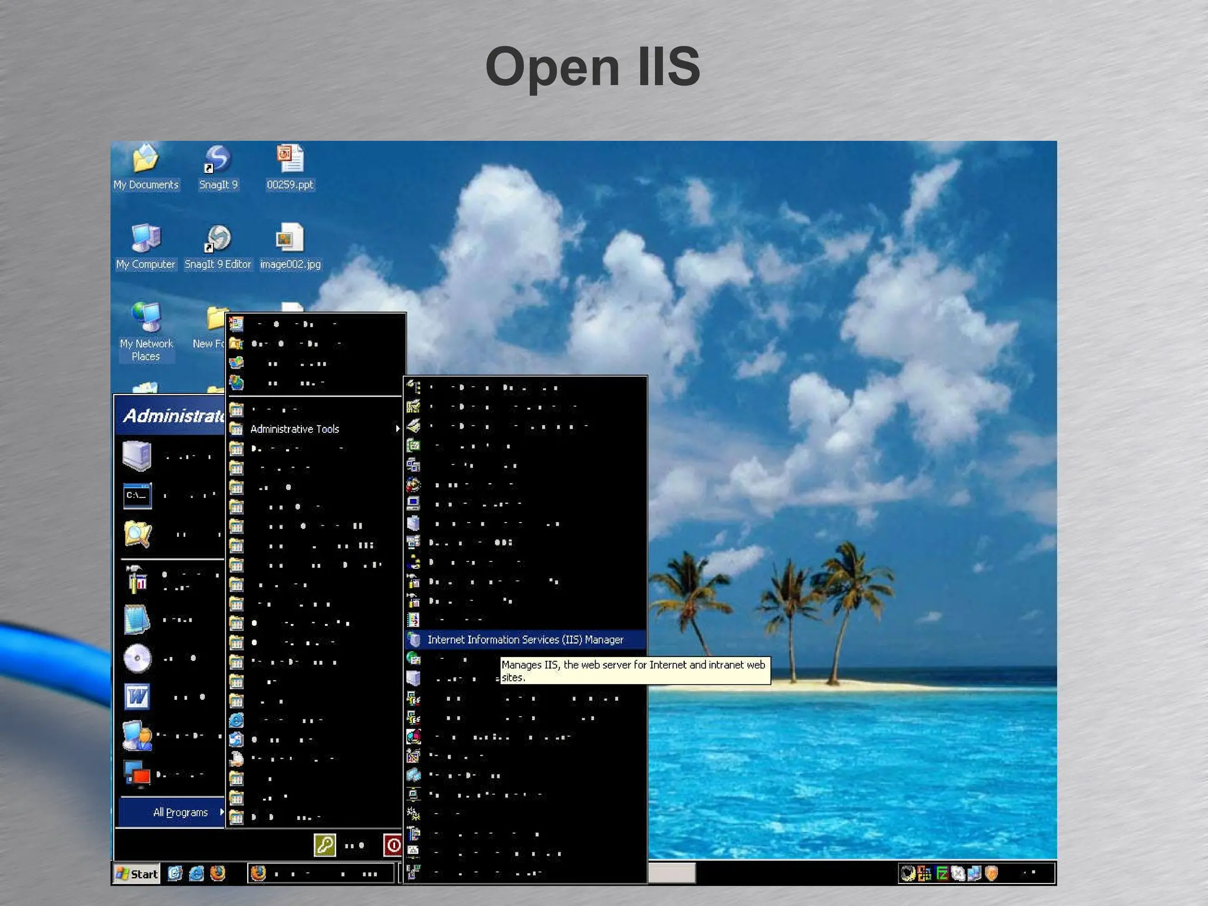Click the FileZilla tray icon
Image resolution: width=1208 pixels, height=906 pixels.
point(942,874)
